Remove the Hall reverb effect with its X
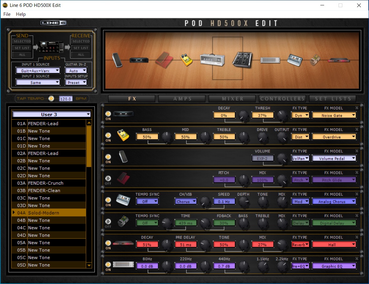This screenshot has width=369, height=284. (x=357, y=237)
